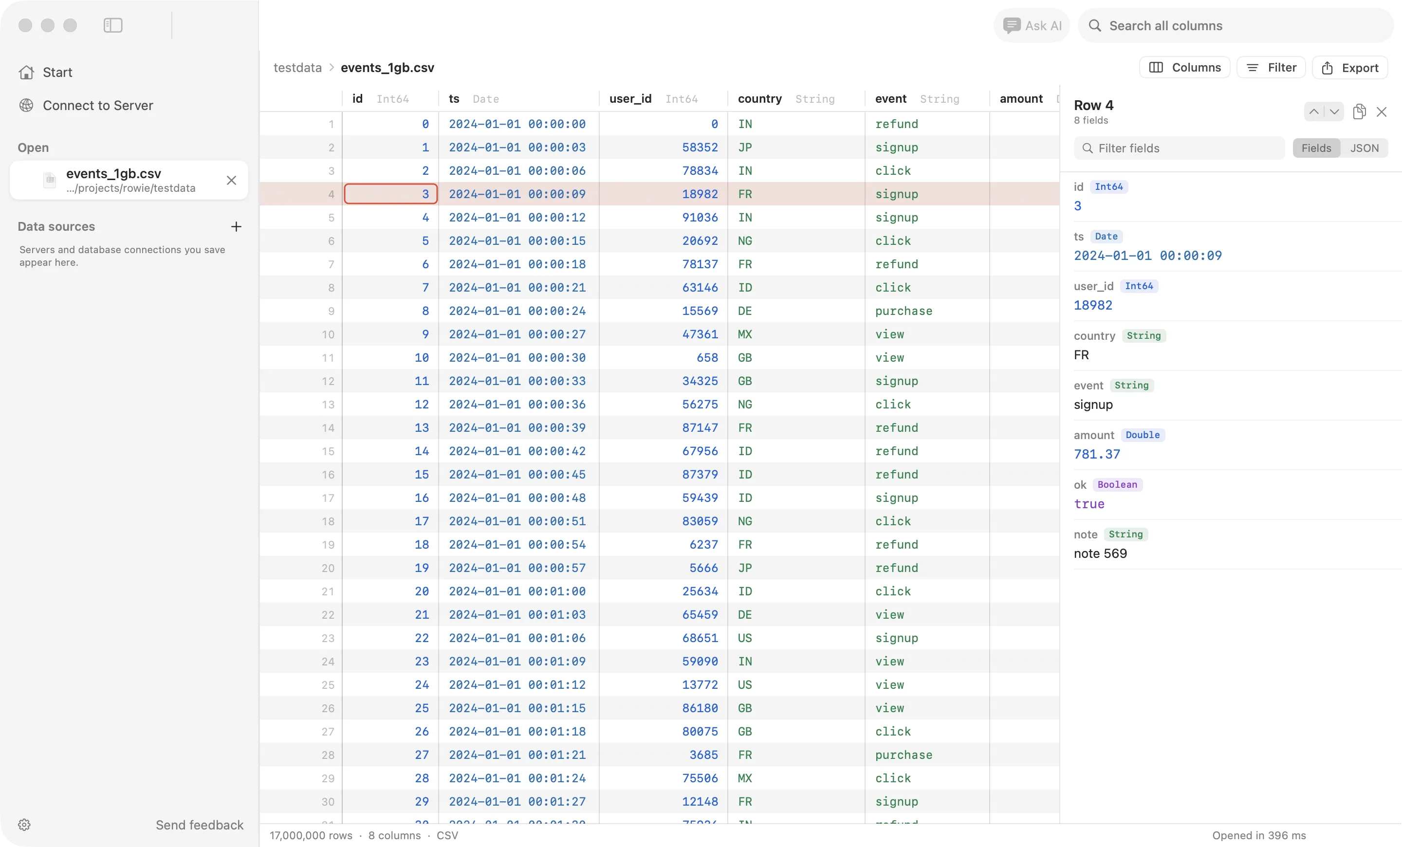Open Ask AI chat
The height and width of the screenshot is (847, 1402).
point(1032,26)
